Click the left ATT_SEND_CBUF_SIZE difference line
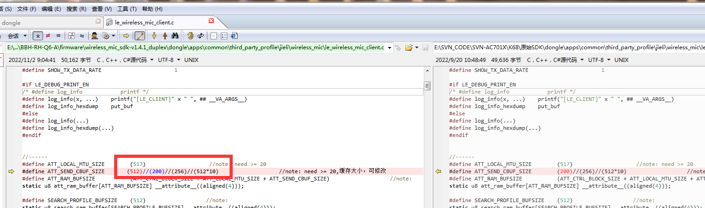The height and width of the screenshot is (208, 705). click(222, 171)
